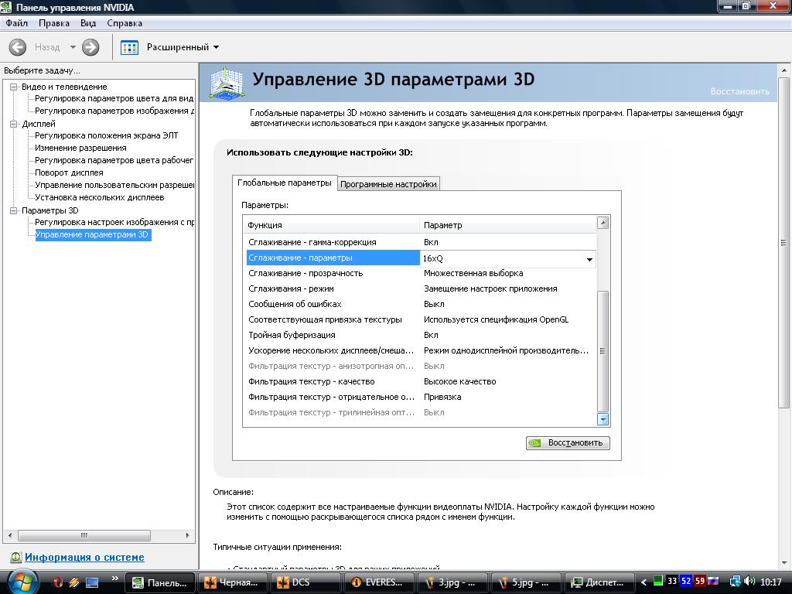This screenshot has width=792, height=594.
Task: Click the Forward arrow button
Action: click(x=90, y=47)
